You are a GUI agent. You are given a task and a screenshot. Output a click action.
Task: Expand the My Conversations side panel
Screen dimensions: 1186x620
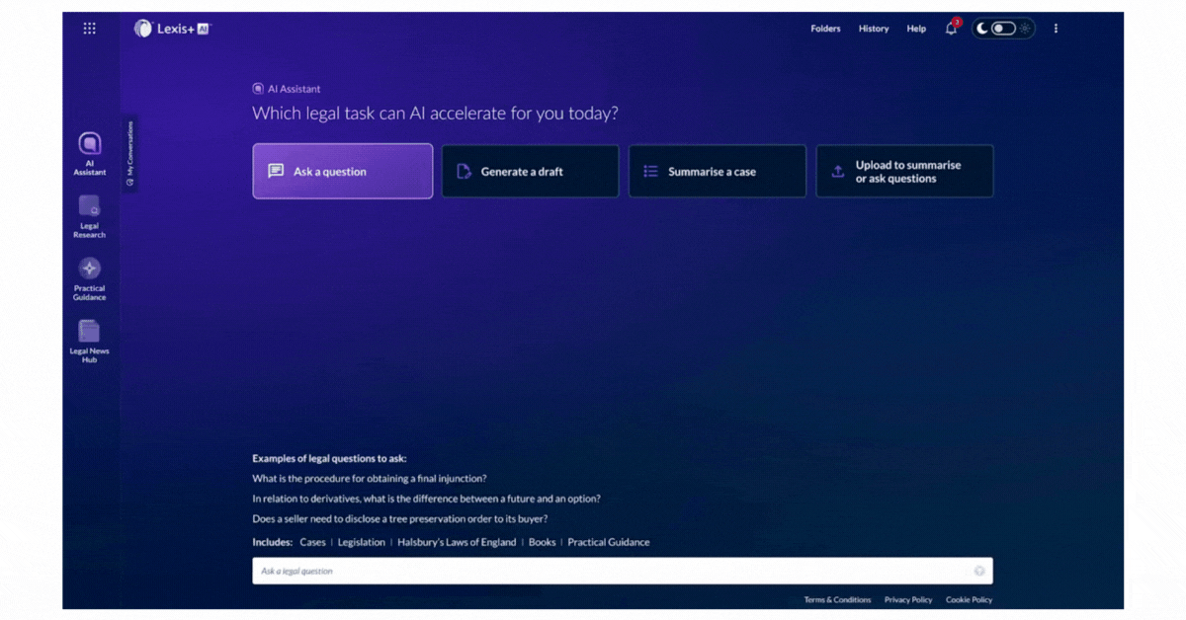pyautogui.click(x=129, y=155)
